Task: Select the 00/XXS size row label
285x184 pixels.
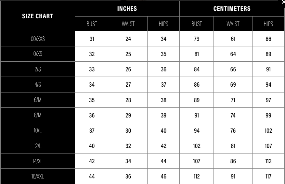Action: [37, 39]
